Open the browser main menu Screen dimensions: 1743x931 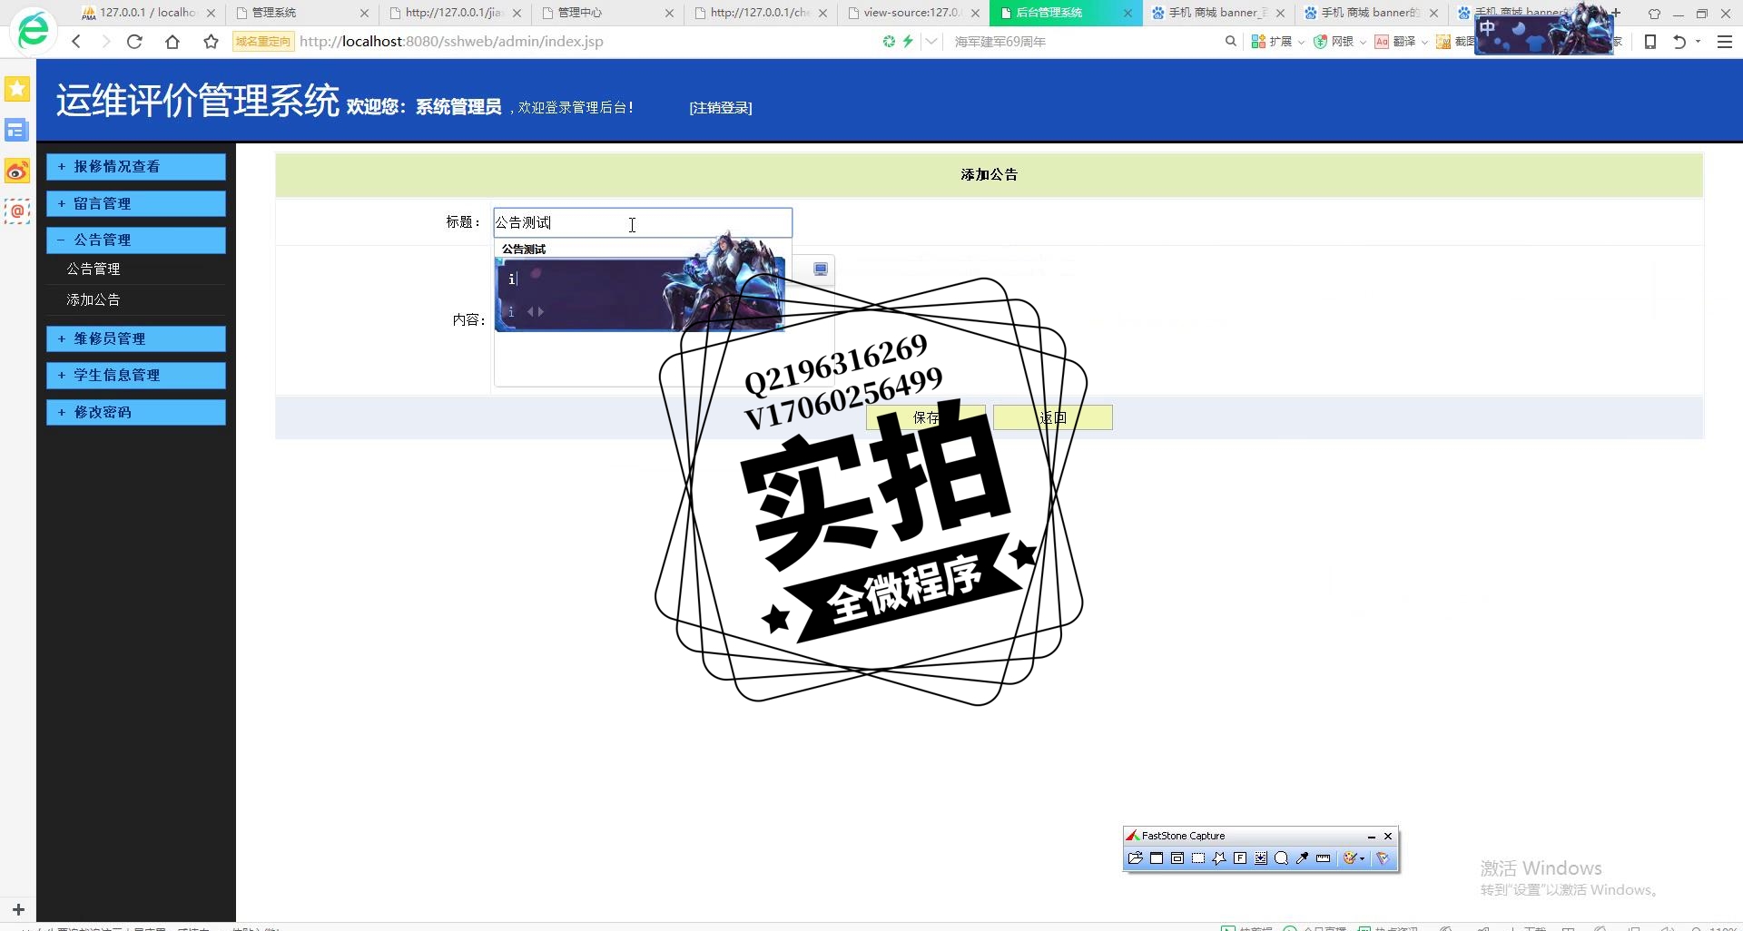click(x=1725, y=42)
